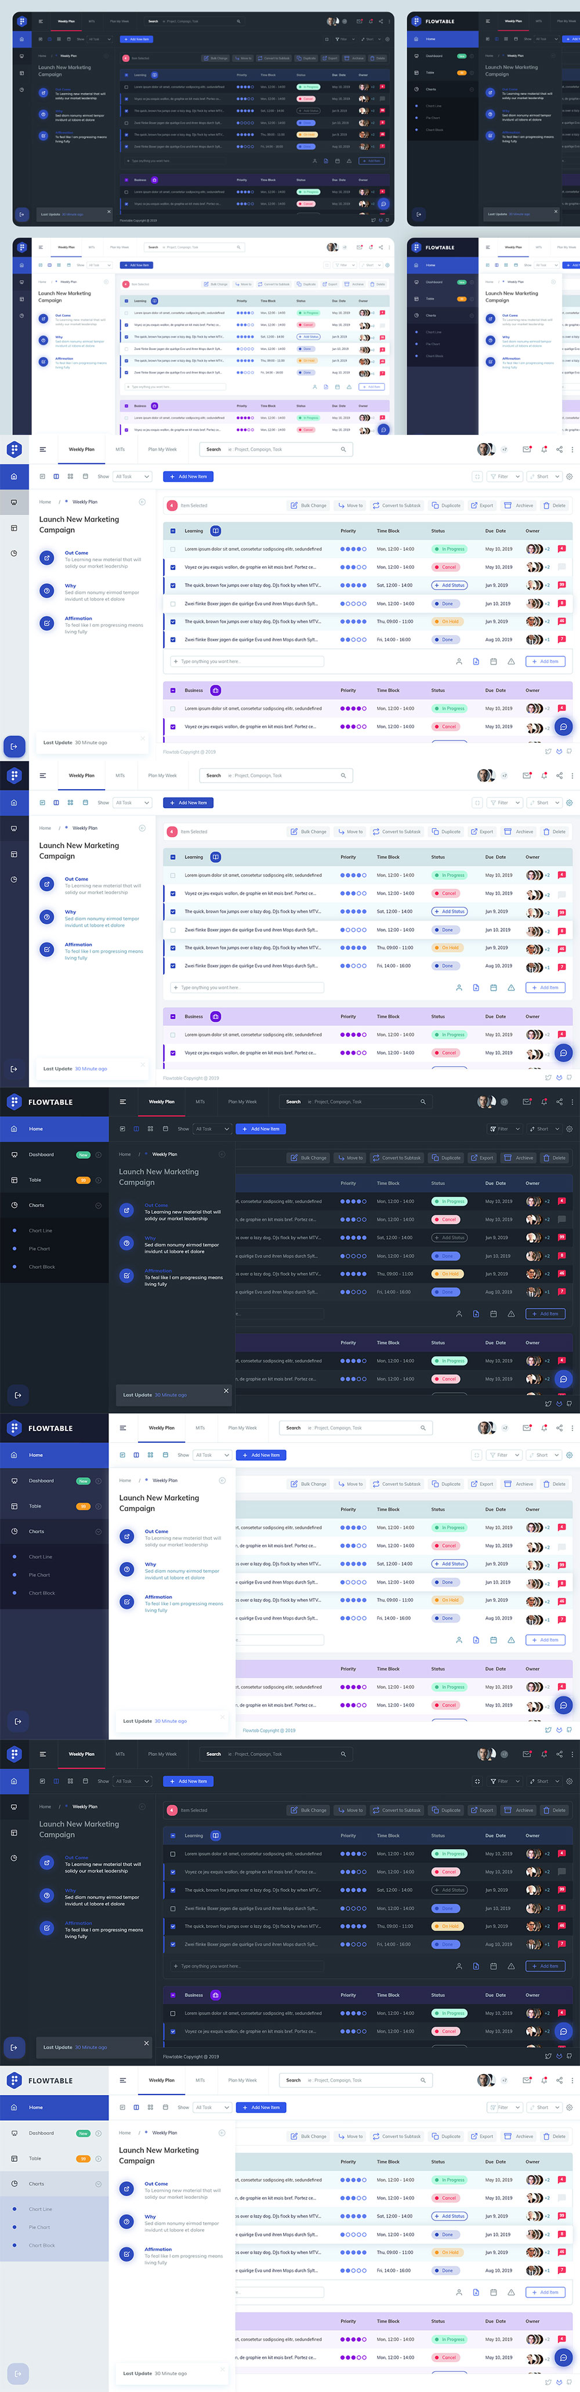Screen dimensions: 580x2392
Task: Open Short dropdown in light-sidebar mockup
Action: tap(544, 2107)
